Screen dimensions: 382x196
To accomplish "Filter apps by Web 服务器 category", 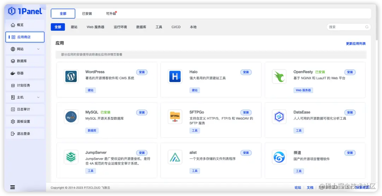I will (x=95, y=27).
